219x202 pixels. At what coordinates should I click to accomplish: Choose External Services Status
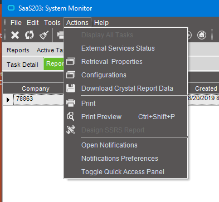click(126, 48)
